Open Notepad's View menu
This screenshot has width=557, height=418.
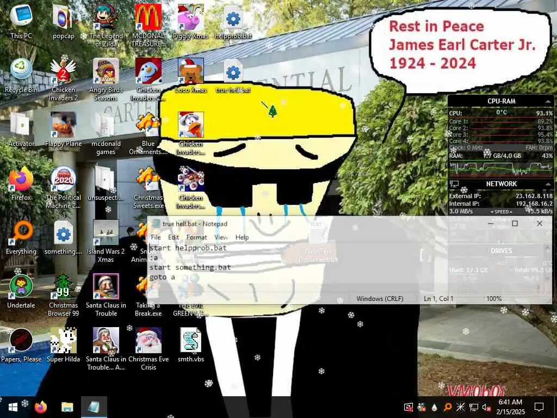(221, 237)
